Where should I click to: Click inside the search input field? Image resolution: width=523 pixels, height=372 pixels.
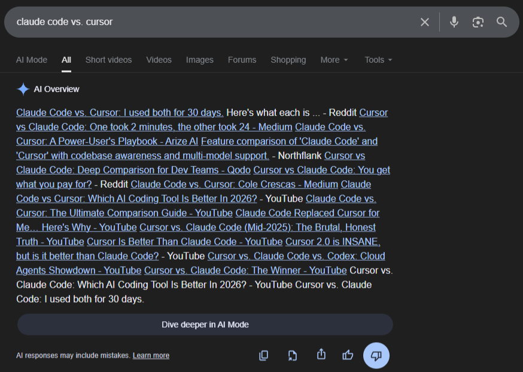180,22
